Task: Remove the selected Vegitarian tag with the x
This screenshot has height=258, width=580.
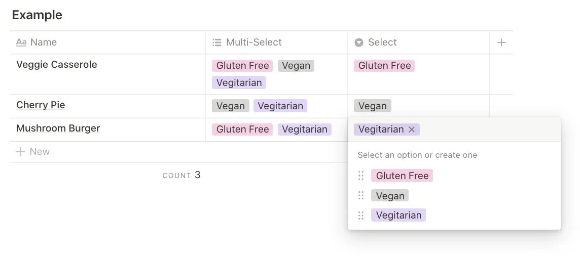Action: pyautogui.click(x=412, y=129)
